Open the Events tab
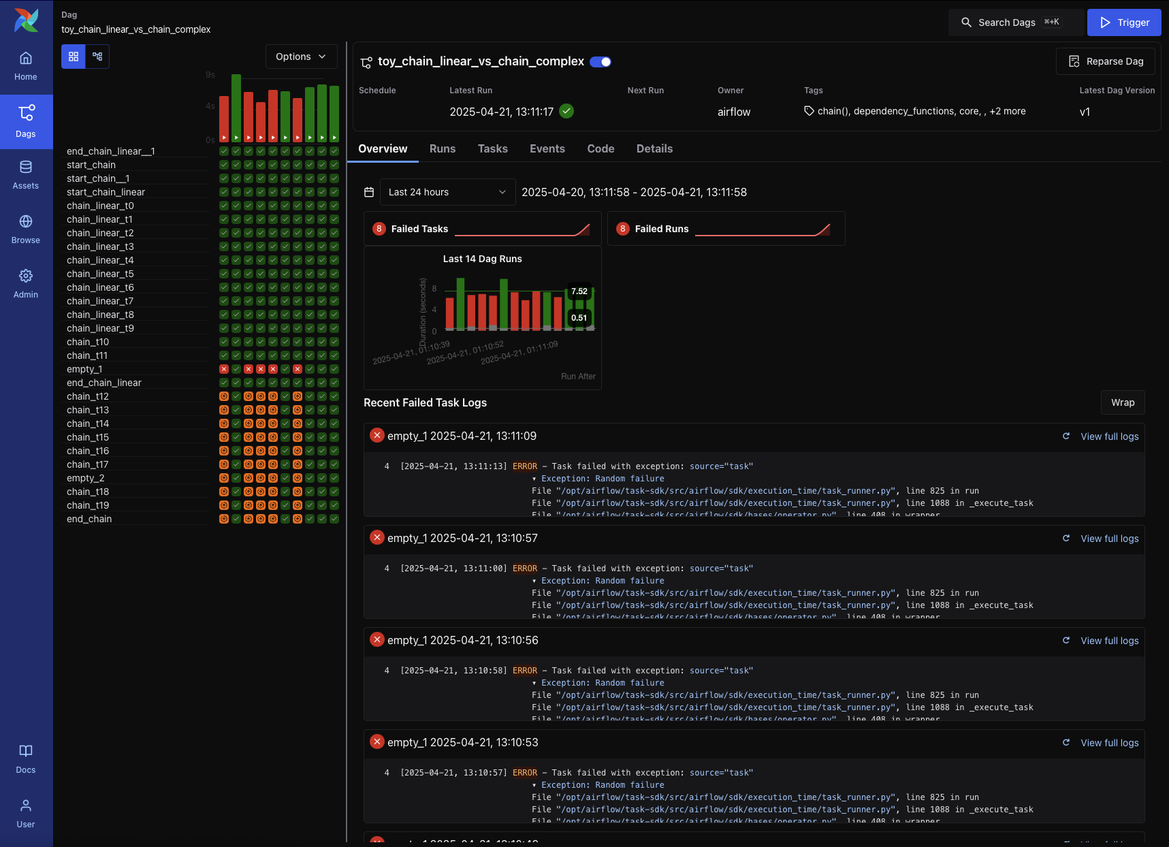This screenshot has height=847, width=1169. point(547,148)
